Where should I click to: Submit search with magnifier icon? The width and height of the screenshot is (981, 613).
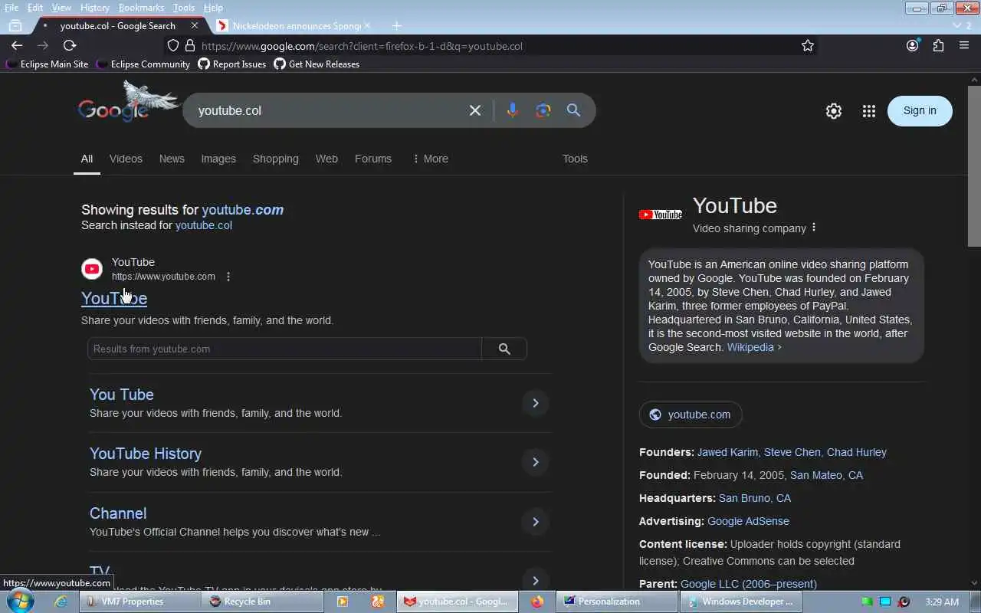(x=573, y=110)
